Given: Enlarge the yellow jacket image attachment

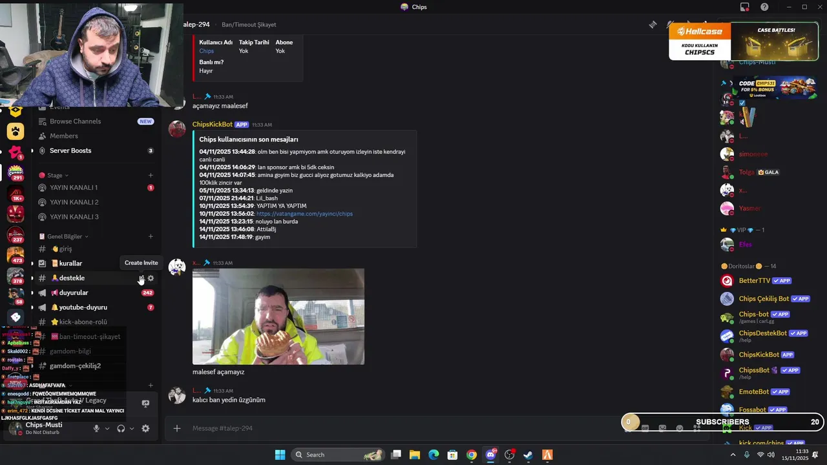Looking at the screenshot, I should pyautogui.click(x=278, y=316).
